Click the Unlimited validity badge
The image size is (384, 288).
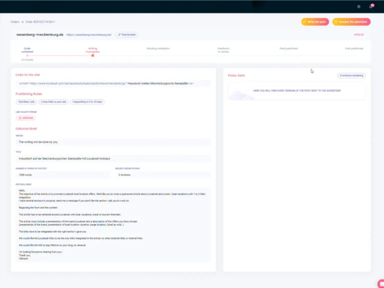click(25, 118)
